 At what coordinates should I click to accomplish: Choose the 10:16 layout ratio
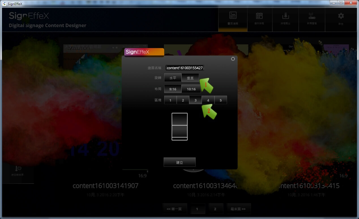click(191, 89)
